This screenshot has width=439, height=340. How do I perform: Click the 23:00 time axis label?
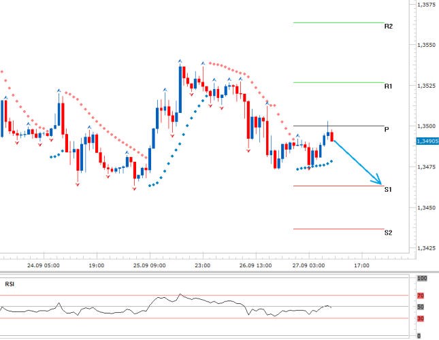tap(202, 265)
